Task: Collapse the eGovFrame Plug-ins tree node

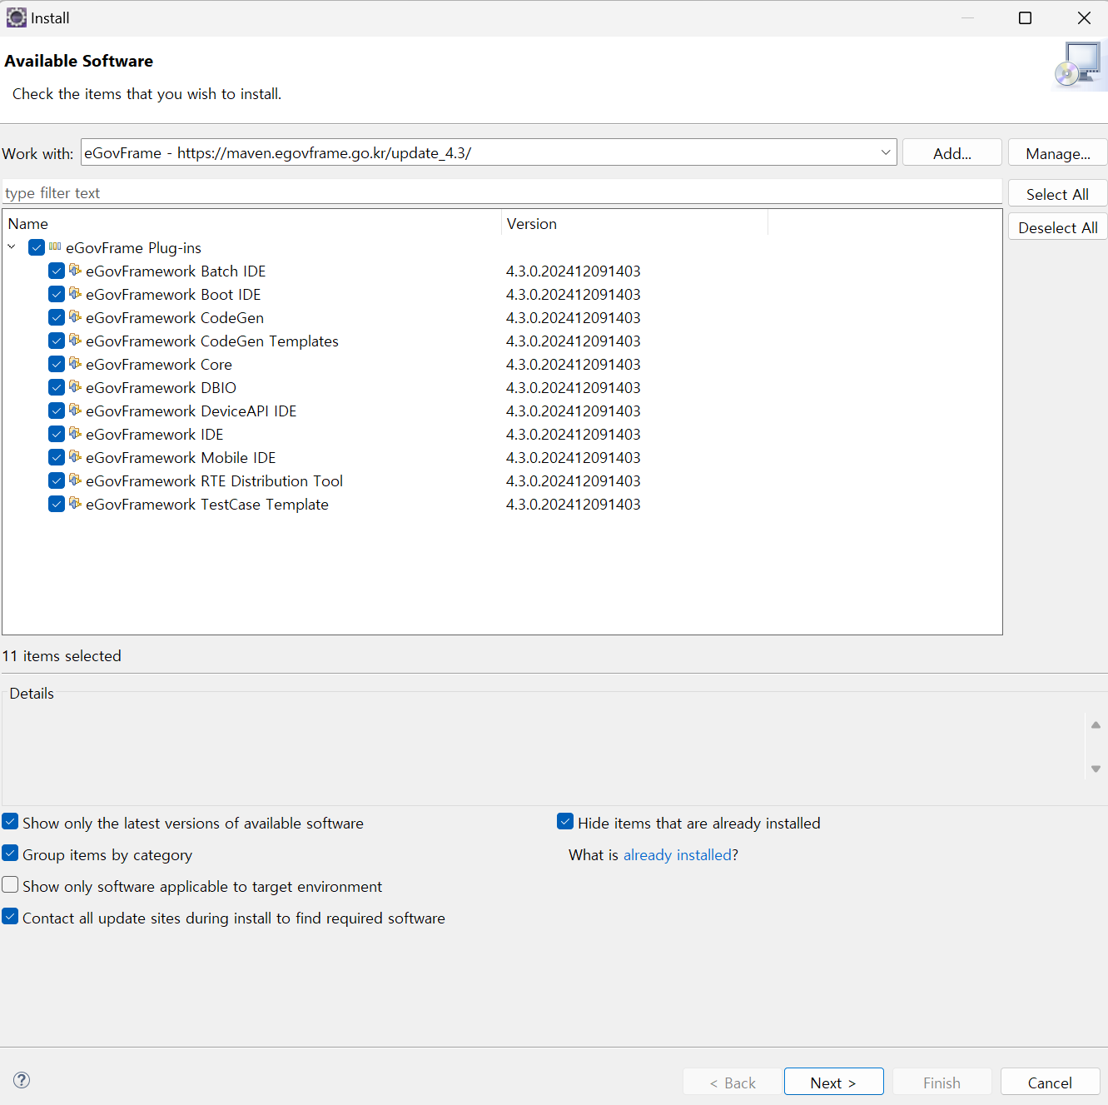Action: [x=12, y=247]
